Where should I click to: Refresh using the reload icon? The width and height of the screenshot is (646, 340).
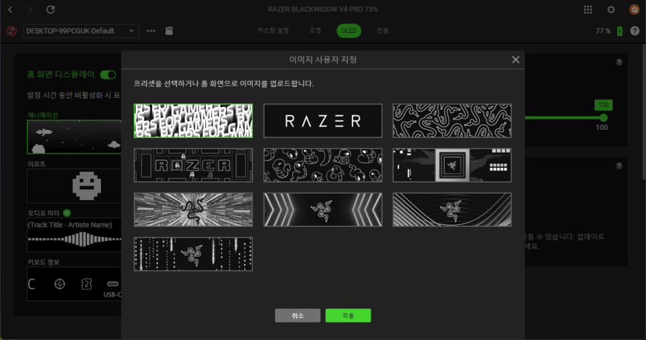(50, 9)
